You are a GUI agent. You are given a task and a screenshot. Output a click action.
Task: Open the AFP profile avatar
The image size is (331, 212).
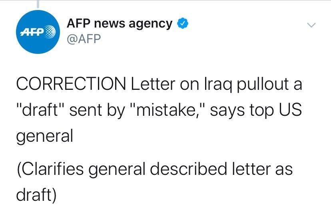(x=38, y=32)
